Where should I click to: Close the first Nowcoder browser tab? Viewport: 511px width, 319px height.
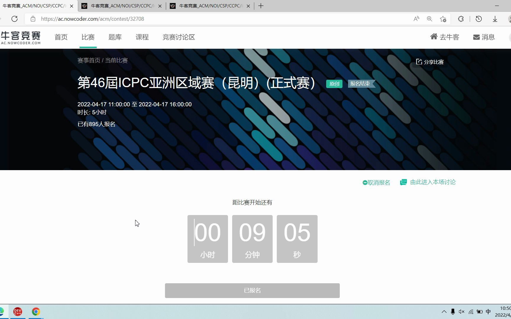[72, 6]
